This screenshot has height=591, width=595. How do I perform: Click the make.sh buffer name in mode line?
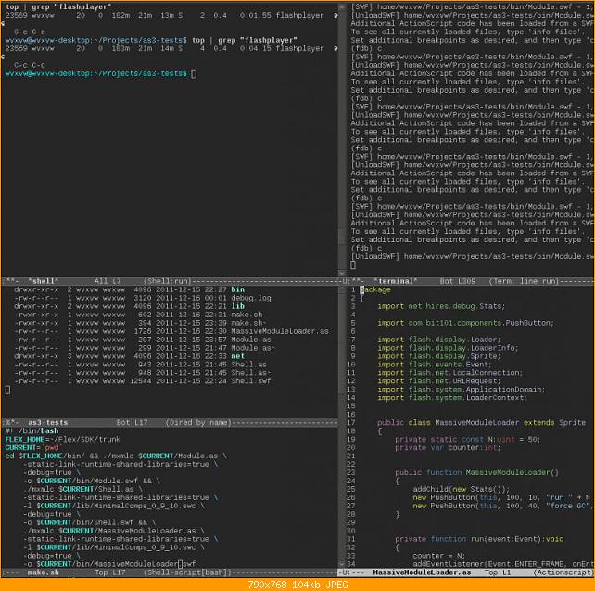click(43, 572)
